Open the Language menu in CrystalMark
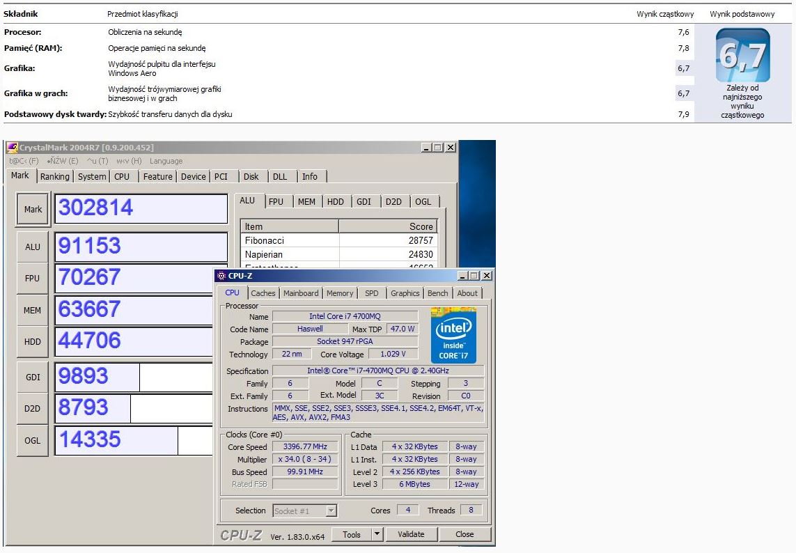 [x=166, y=161]
